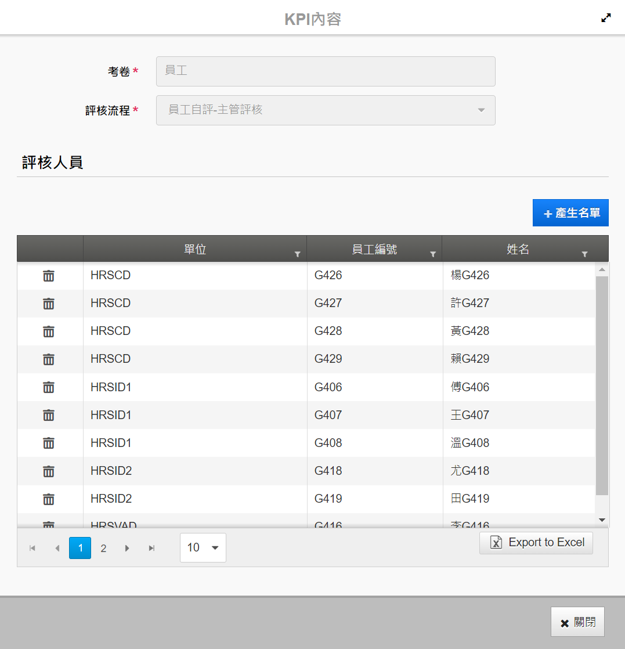Open filter for 單位 column
625x649 pixels.
pos(298,254)
